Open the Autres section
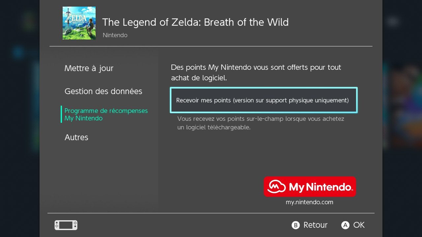 point(76,138)
